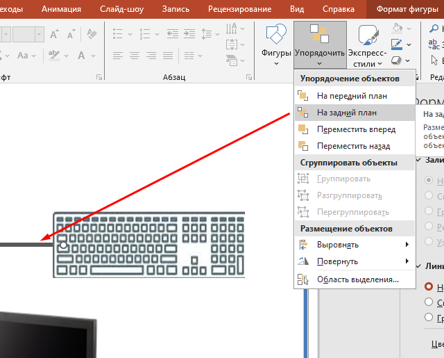Select the first fill radio option

click(x=429, y=180)
